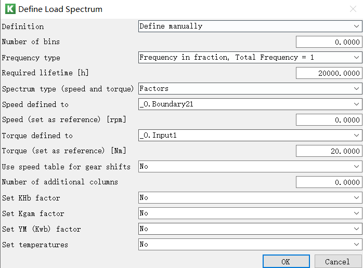Close the Define Load Spectrum dialog
This screenshot has height=268, width=363.
tap(353, 9)
